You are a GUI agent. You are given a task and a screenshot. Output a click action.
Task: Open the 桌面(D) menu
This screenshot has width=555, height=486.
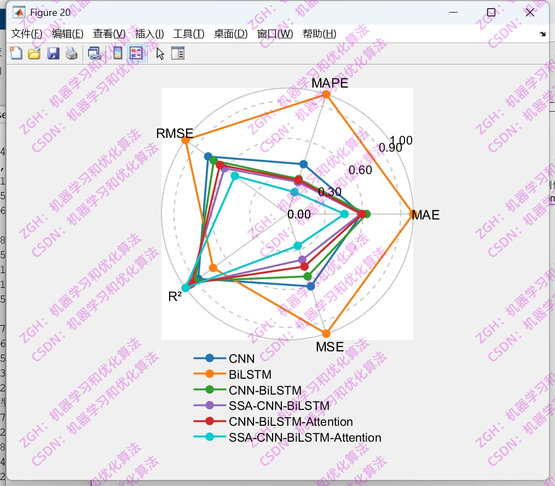231,34
